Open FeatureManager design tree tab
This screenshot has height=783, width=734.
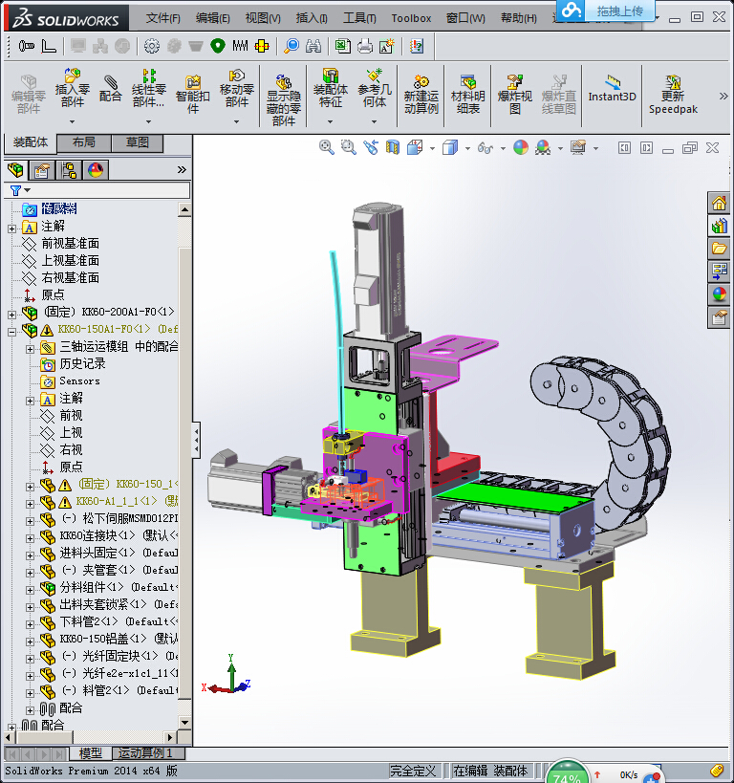[x=16, y=170]
